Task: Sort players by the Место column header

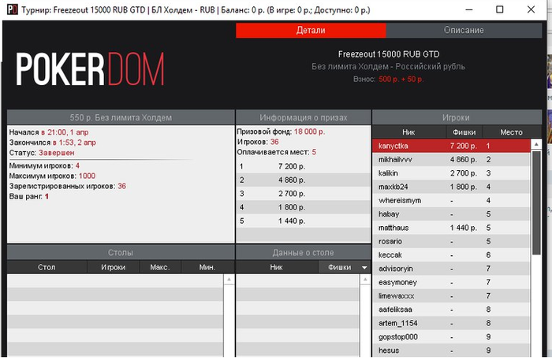Action: click(511, 132)
